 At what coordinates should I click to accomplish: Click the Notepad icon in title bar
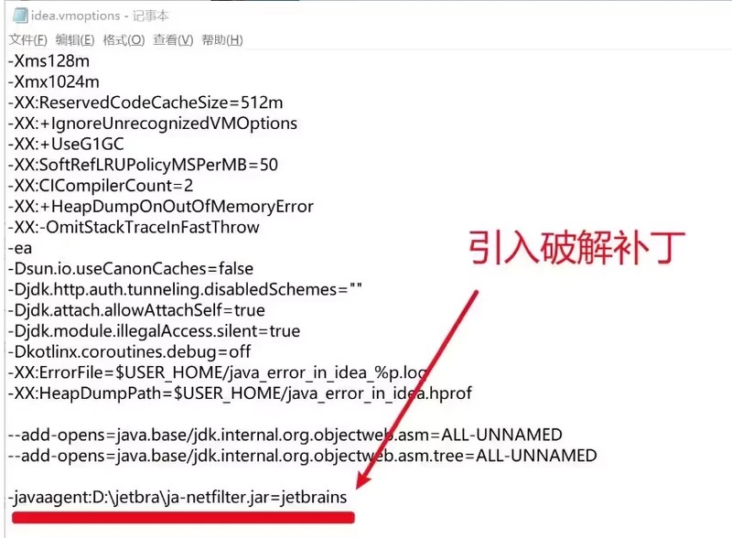point(19,16)
